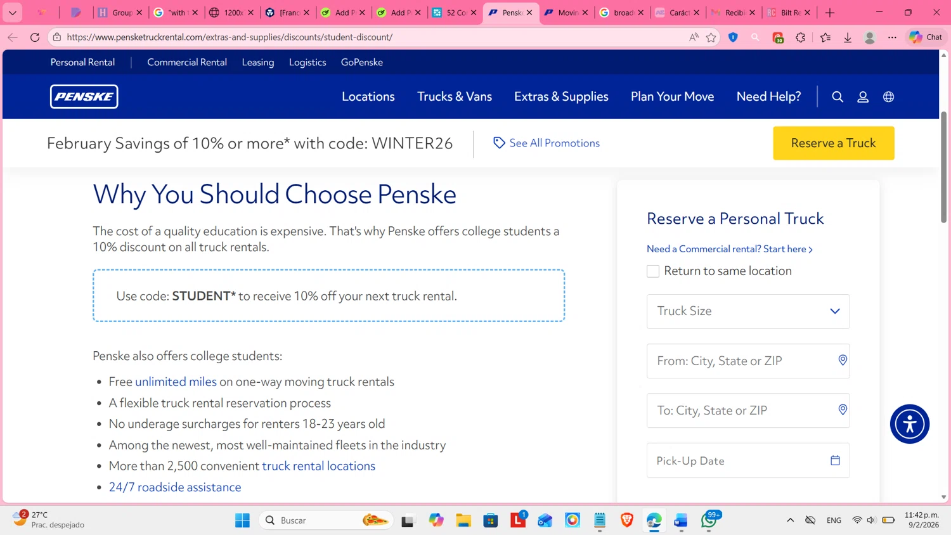Image resolution: width=951 pixels, height=535 pixels.
Task: Click the browser back arrow
Action: [13, 37]
